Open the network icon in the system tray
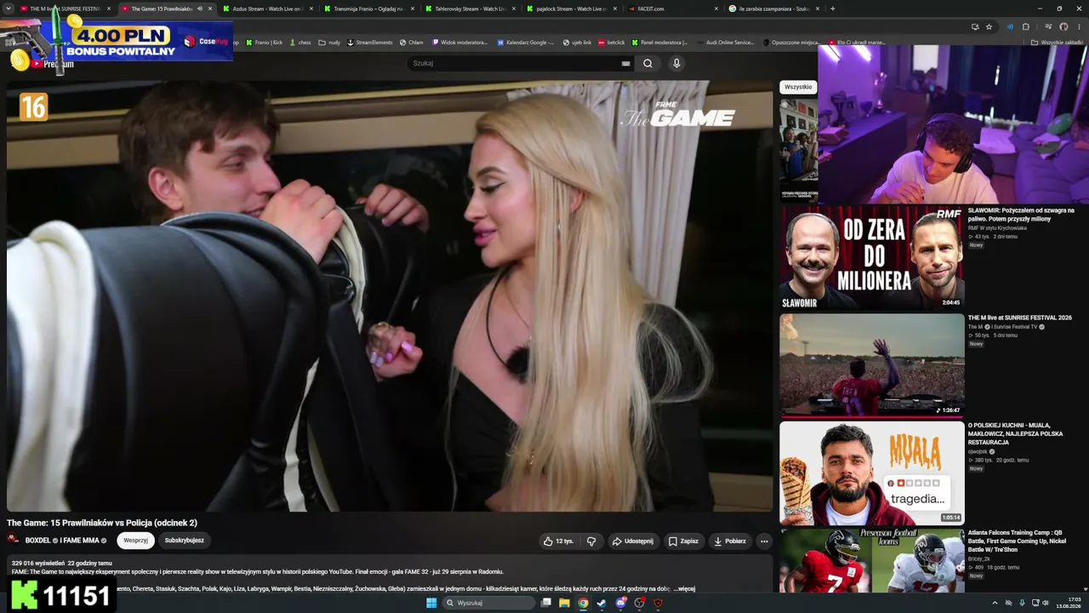This screenshot has width=1089, height=613. [x=1034, y=603]
